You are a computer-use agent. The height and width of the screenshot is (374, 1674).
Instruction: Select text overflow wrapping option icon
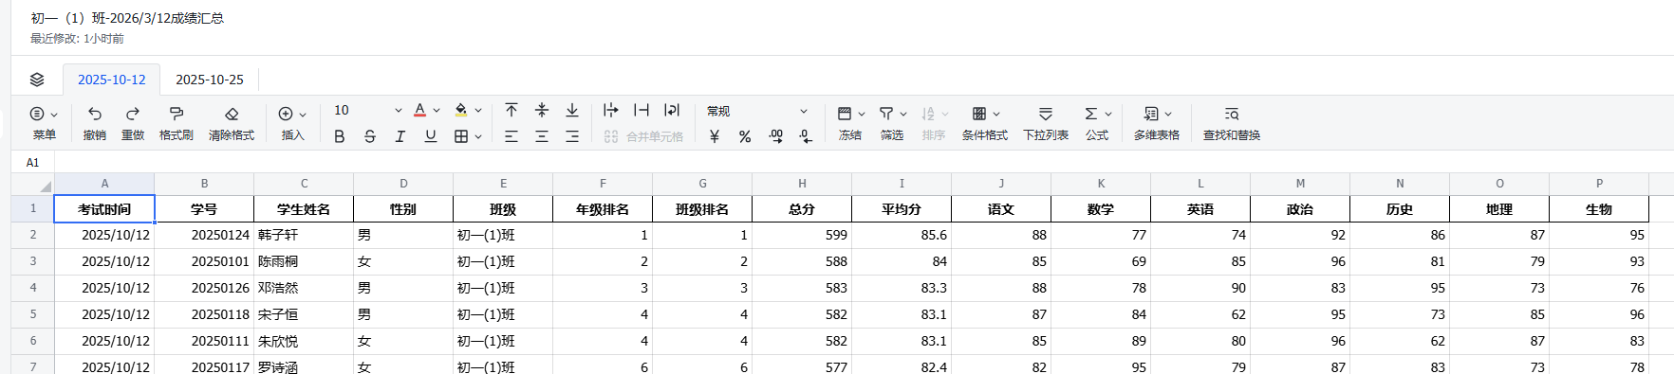click(x=611, y=111)
